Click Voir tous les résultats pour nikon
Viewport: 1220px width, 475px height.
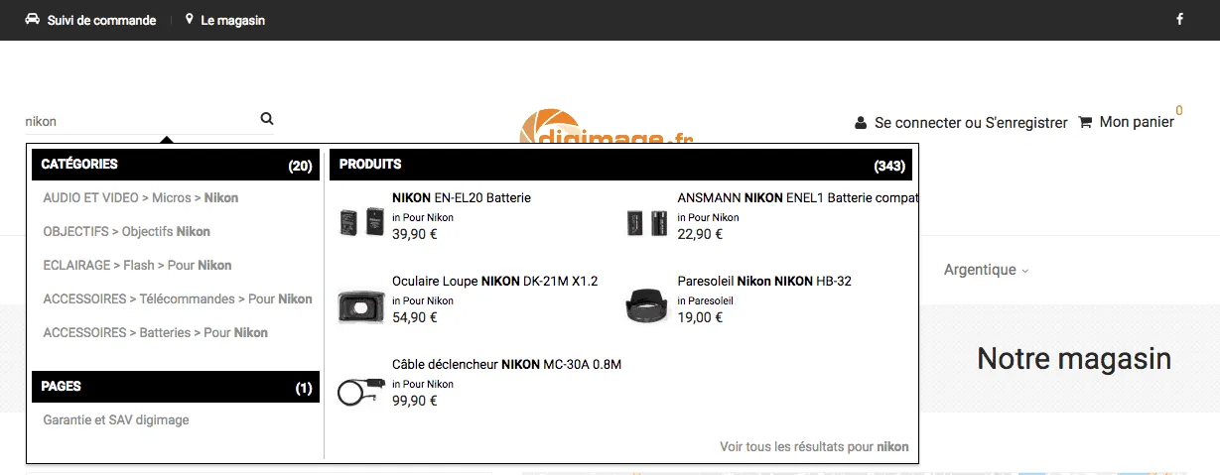814,447
